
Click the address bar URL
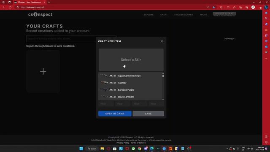pyautogui.click(x=32, y=7)
